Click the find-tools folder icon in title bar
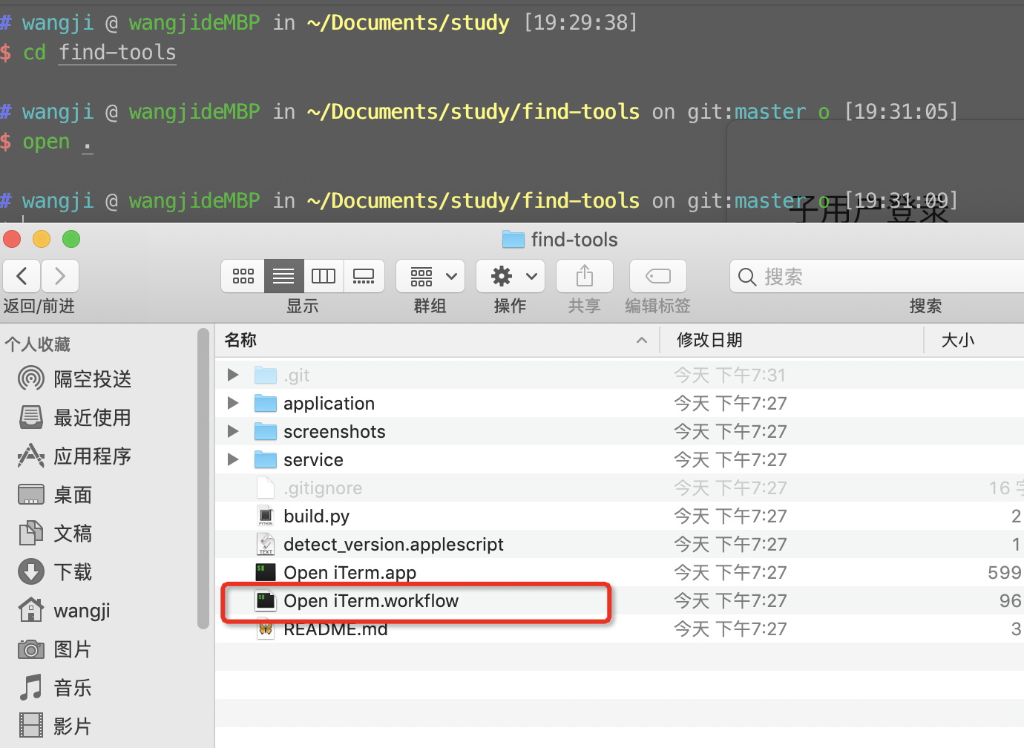 pyautogui.click(x=513, y=240)
